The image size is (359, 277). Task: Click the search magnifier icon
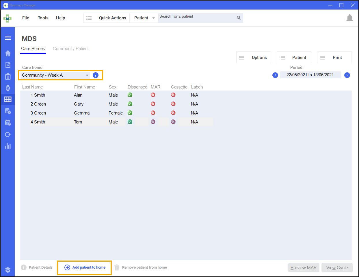coord(239,18)
